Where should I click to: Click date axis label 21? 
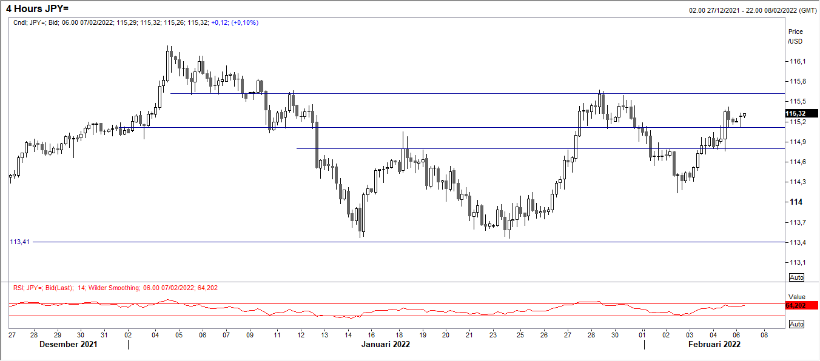coord(469,334)
